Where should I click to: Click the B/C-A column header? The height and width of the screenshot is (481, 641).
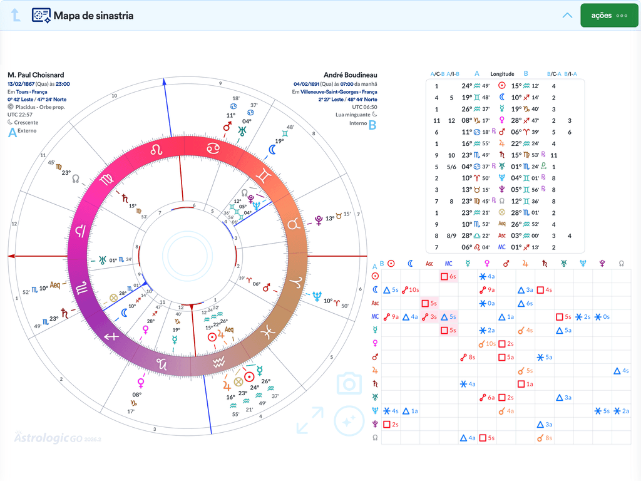pyautogui.click(x=554, y=74)
